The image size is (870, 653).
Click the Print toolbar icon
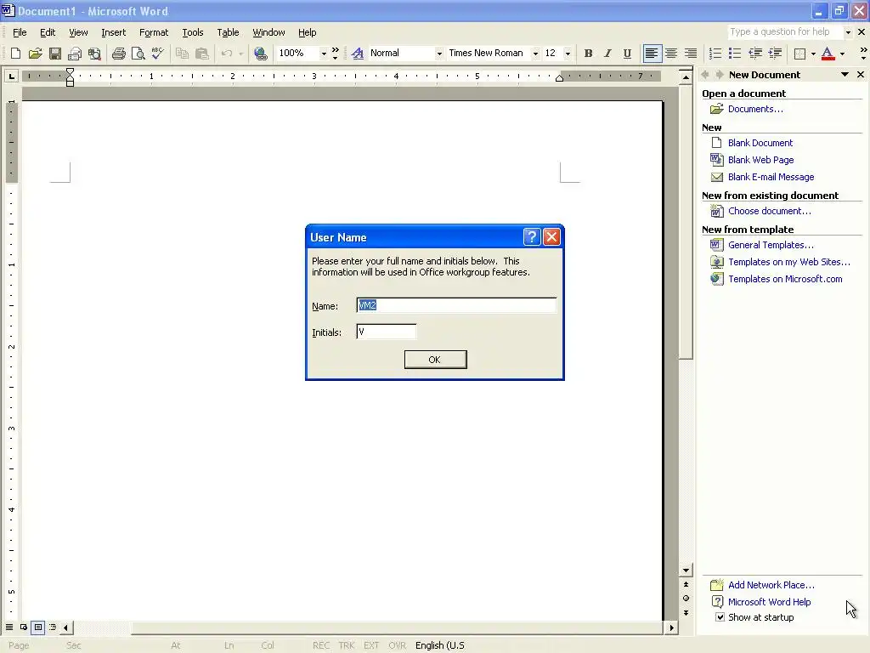[x=118, y=54]
